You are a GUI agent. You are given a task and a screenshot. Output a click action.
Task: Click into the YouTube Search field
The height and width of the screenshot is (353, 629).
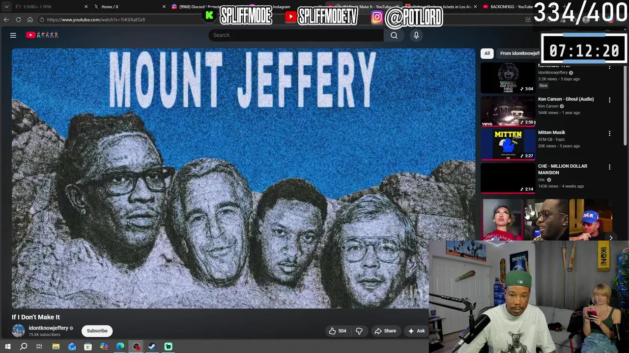point(296,35)
